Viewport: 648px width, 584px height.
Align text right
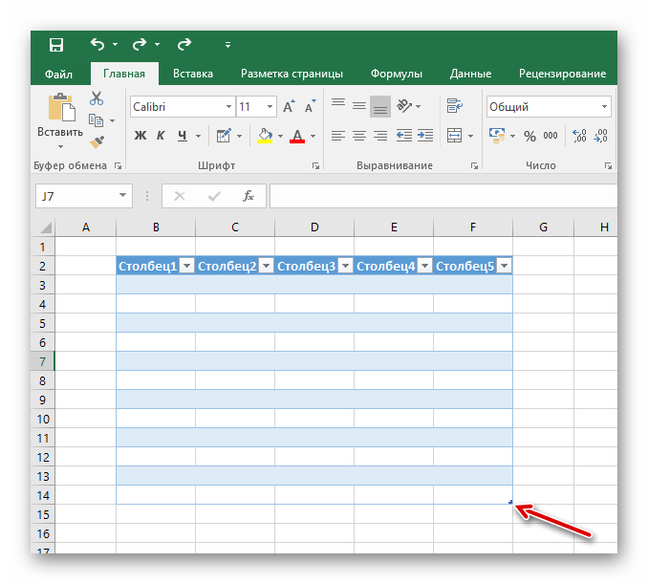(380, 136)
